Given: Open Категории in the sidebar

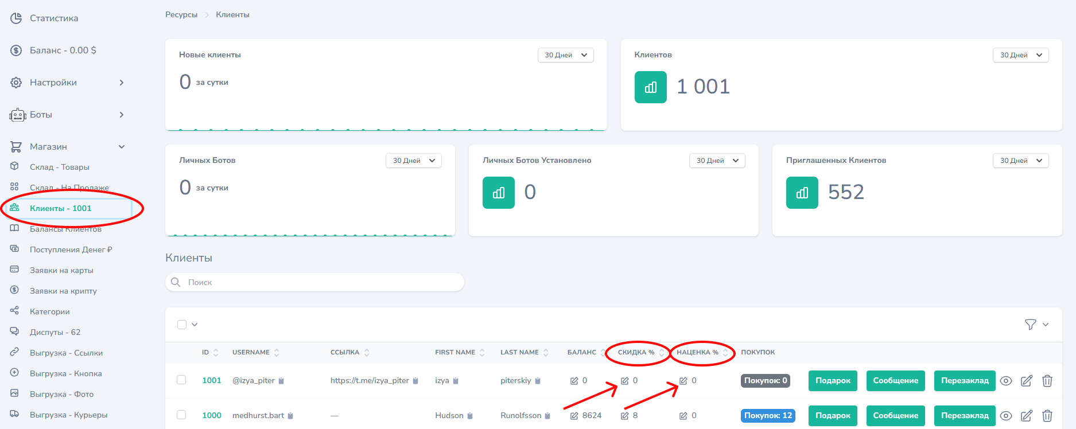Looking at the screenshot, I should (x=50, y=311).
